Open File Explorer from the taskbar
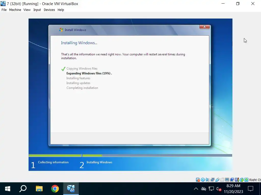The width and height of the screenshot is (261, 195). coord(39,189)
